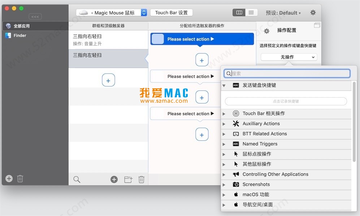Viewport: 360px width, 216px height.
Task: Click cursor icon for 其他鼠标操作
Action: [236, 164]
